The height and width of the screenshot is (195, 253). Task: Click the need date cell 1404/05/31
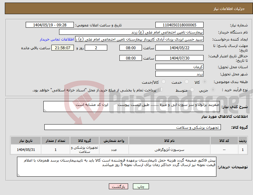coord(26,150)
